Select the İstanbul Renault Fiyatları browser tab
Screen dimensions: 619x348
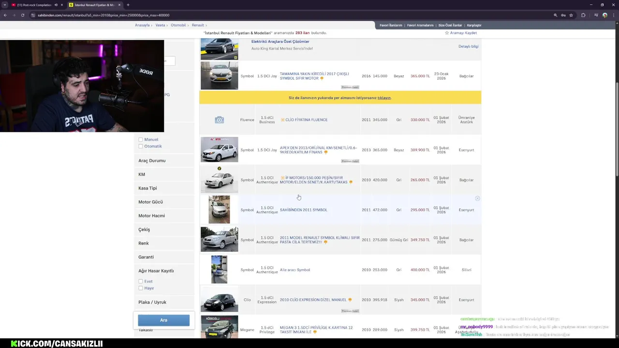click(x=94, y=5)
